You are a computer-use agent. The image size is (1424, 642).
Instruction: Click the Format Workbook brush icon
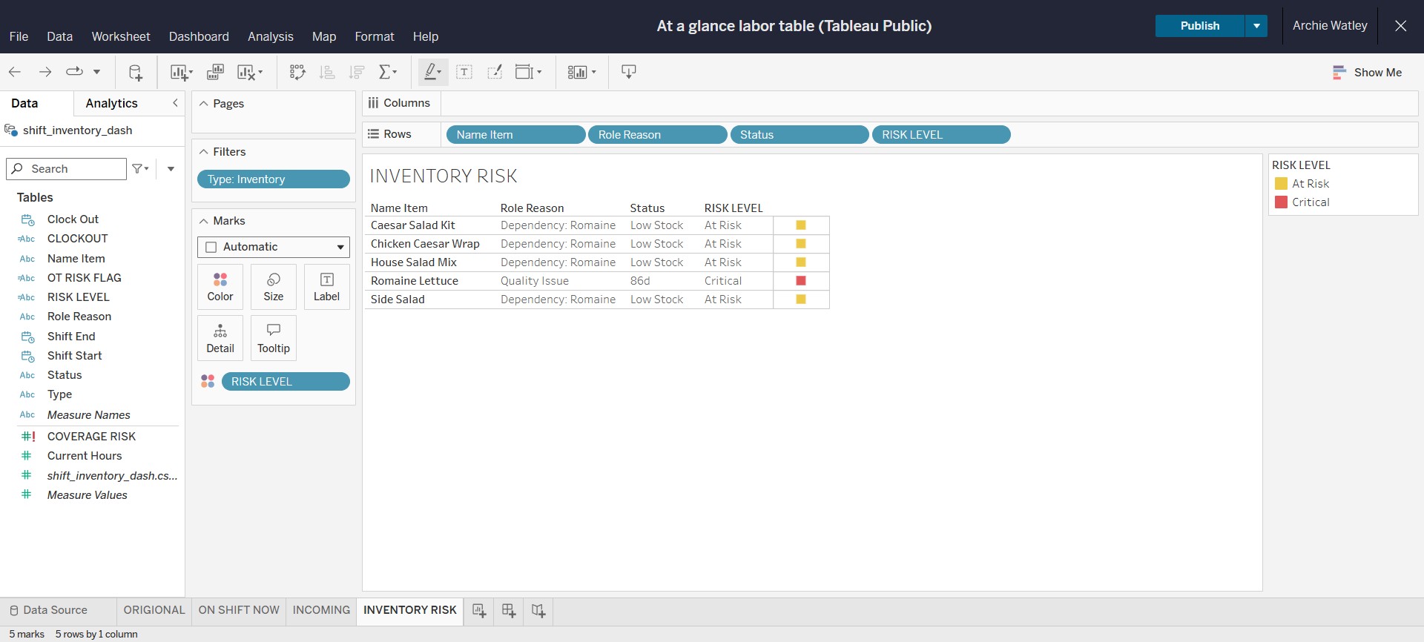pyautogui.click(x=495, y=72)
